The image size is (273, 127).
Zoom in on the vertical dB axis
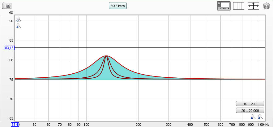(19, 19)
